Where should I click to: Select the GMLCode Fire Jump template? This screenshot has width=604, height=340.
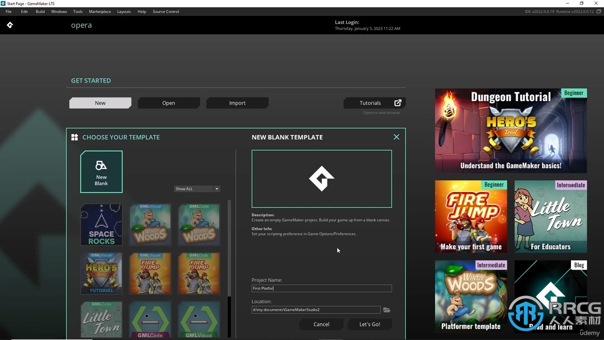point(199,273)
